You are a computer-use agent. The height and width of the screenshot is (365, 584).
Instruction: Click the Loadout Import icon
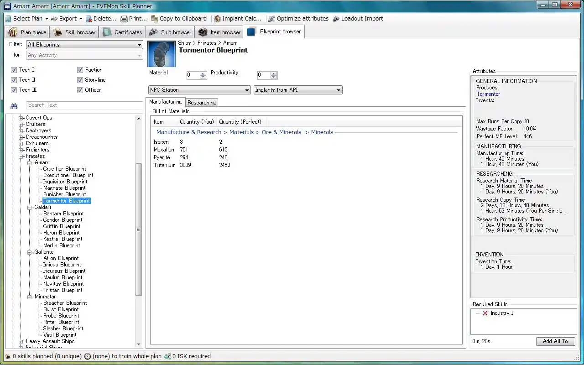337,19
